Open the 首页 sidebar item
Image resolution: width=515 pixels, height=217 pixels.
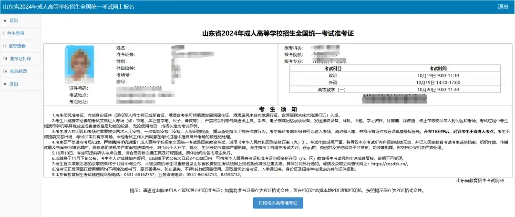point(14,21)
